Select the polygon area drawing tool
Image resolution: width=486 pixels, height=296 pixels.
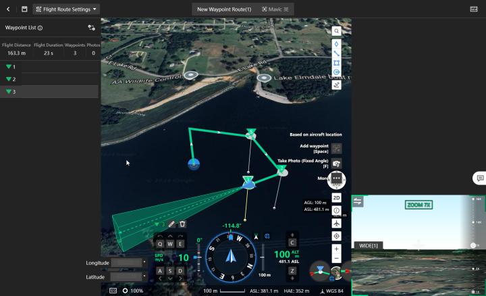(336, 63)
